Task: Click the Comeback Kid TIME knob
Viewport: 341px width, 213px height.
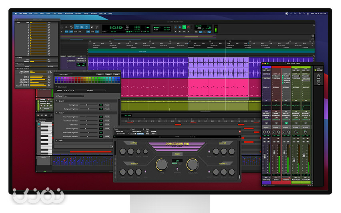Action: click(x=162, y=165)
